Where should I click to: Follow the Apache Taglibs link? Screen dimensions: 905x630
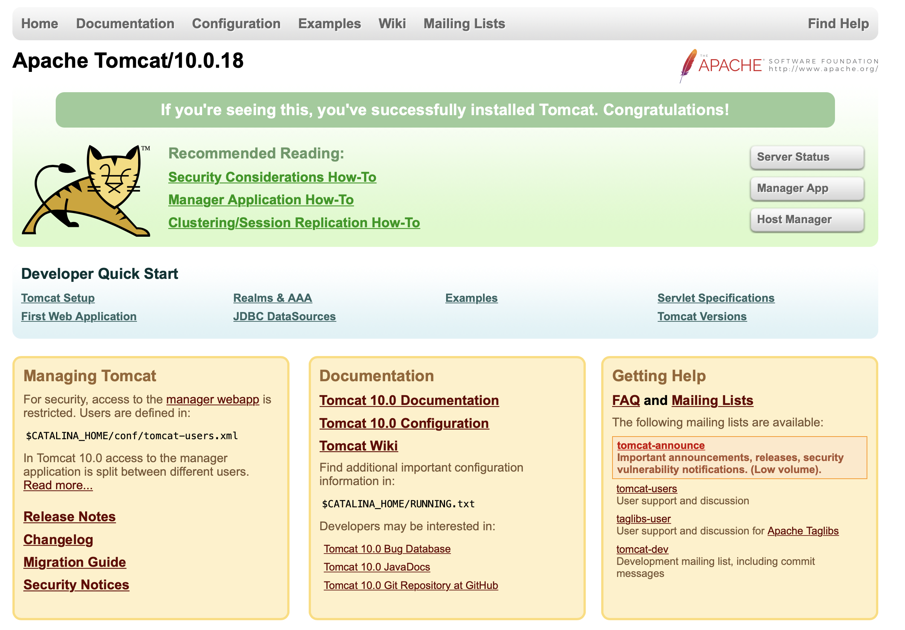point(803,531)
